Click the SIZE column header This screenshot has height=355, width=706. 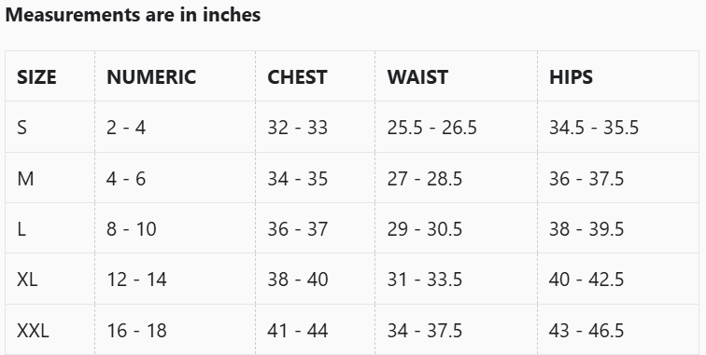[36, 77]
